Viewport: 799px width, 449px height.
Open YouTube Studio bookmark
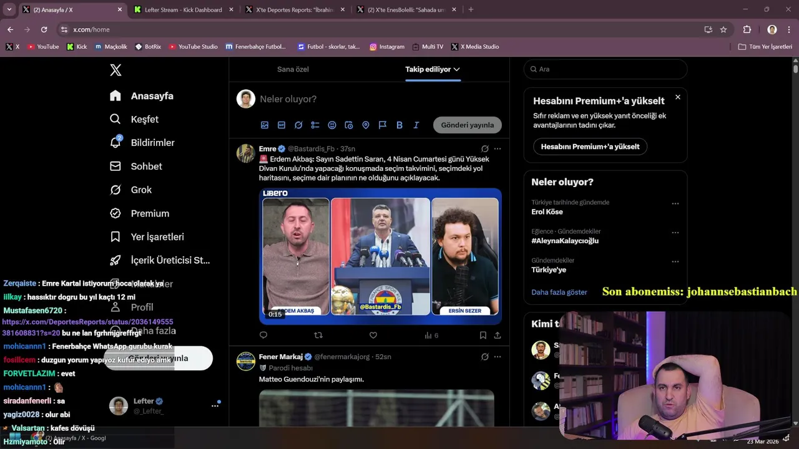point(194,47)
